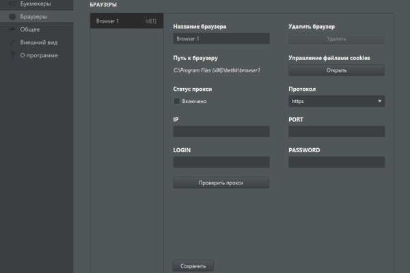The image size is (410, 273).
Task: Open the Протокол https dropdown
Action: click(x=336, y=101)
